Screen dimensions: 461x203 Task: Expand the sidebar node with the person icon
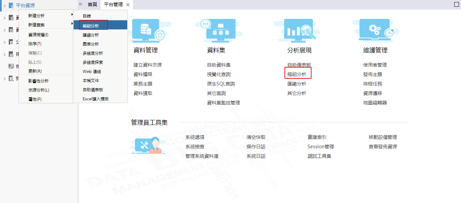pyautogui.click(x=4, y=78)
